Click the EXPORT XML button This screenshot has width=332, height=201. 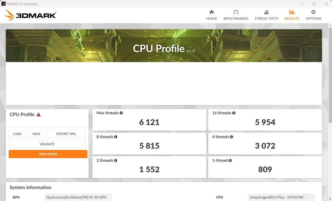pos(66,134)
